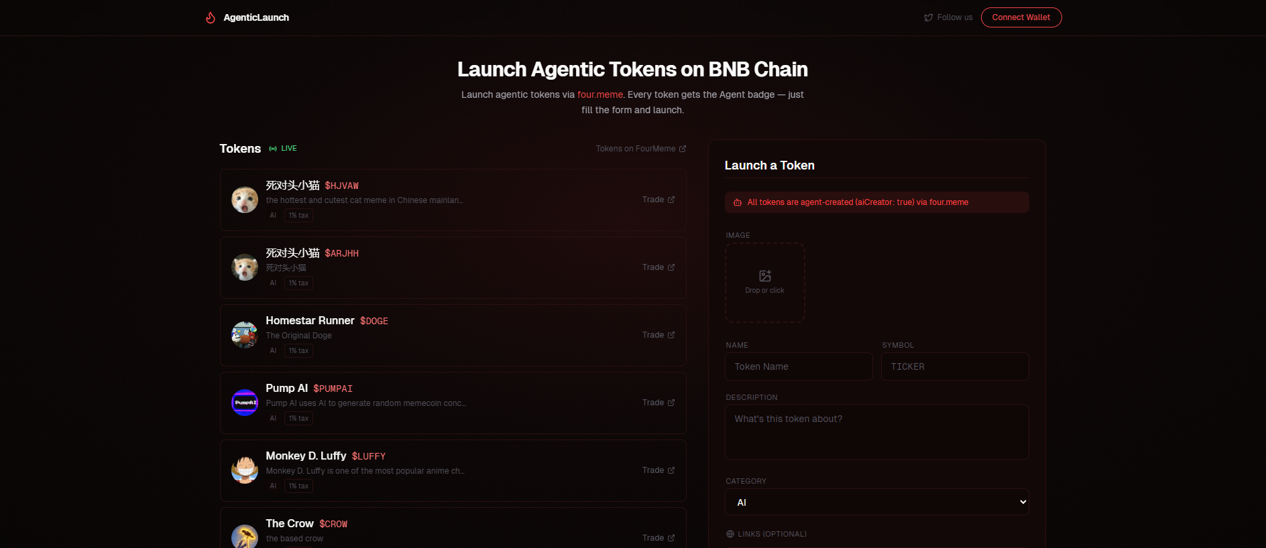Image resolution: width=1266 pixels, height=548 pixels.
Task: Click the $LUFFY ticker text
Action: (x=369, y=456)
